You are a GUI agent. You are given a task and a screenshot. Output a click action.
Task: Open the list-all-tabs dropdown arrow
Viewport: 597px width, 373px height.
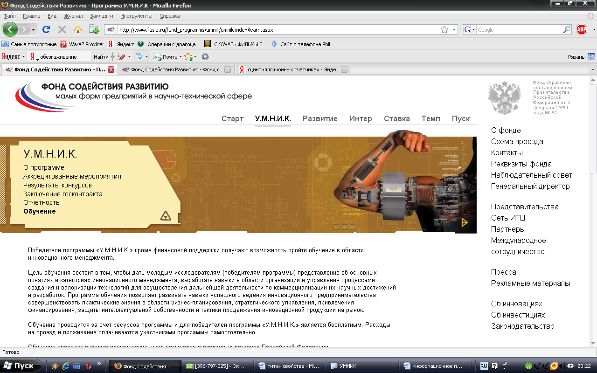tap(593, 69)
